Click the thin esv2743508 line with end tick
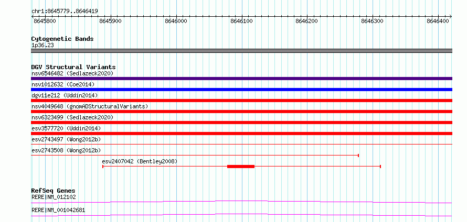 coord(195,155)
